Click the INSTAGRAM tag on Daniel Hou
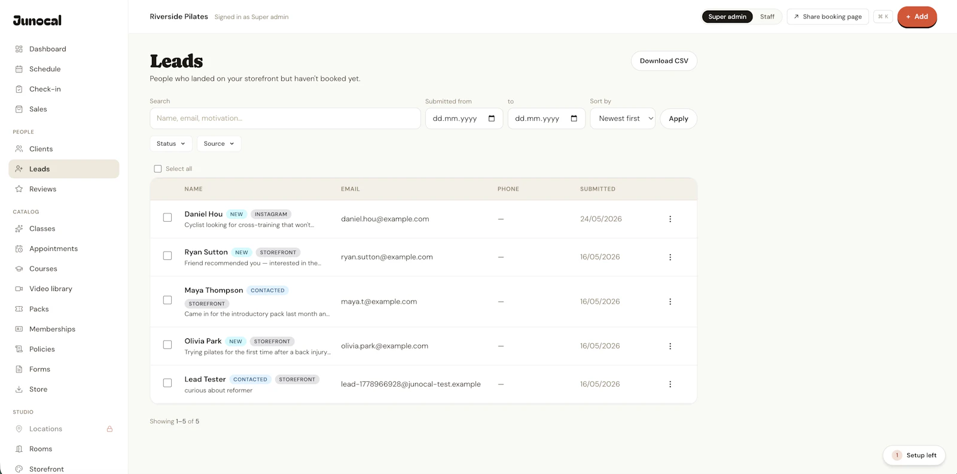This screenshot has width=957, height=474. tap(271, 214)
